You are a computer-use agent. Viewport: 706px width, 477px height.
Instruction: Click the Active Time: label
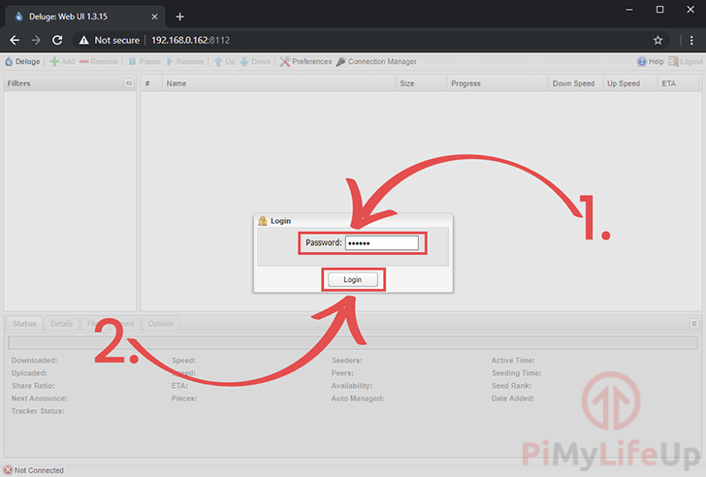[513, 361]
